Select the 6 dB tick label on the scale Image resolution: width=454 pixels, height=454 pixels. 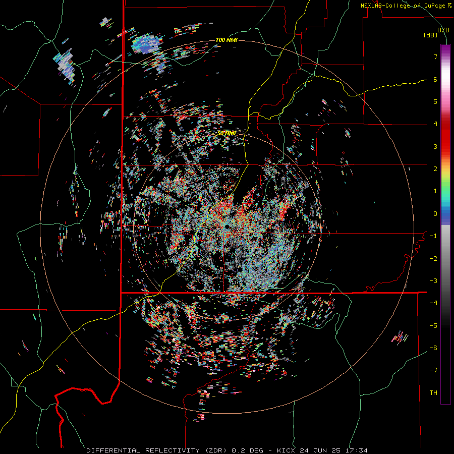click(x=435, y=79)
